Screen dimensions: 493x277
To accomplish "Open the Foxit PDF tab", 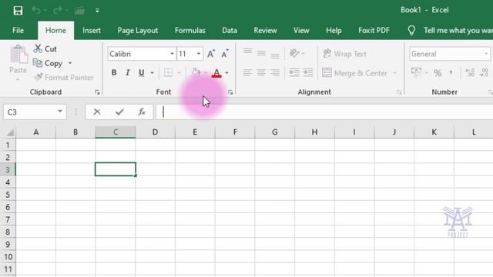I will pos(374,31).
